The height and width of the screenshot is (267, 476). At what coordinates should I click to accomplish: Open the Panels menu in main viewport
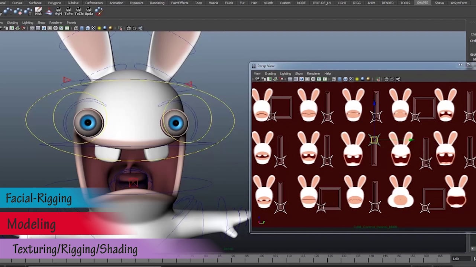71,23
